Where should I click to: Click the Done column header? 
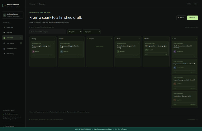click(x=184, y=39)
